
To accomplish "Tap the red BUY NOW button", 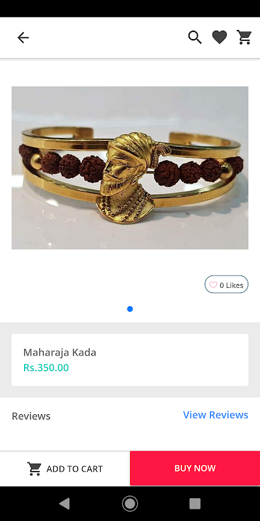I will point(195,468).
